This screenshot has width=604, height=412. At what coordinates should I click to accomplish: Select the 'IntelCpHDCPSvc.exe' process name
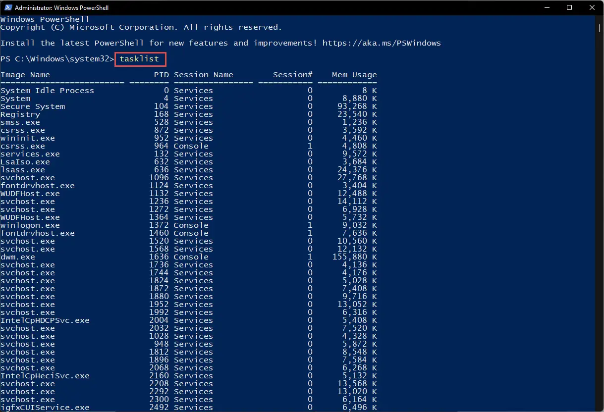[45, 320]
